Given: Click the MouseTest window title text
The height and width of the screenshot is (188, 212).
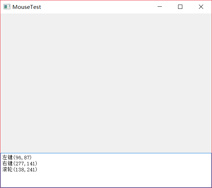Looking at the screenshot, I should (x=26, y=7).
